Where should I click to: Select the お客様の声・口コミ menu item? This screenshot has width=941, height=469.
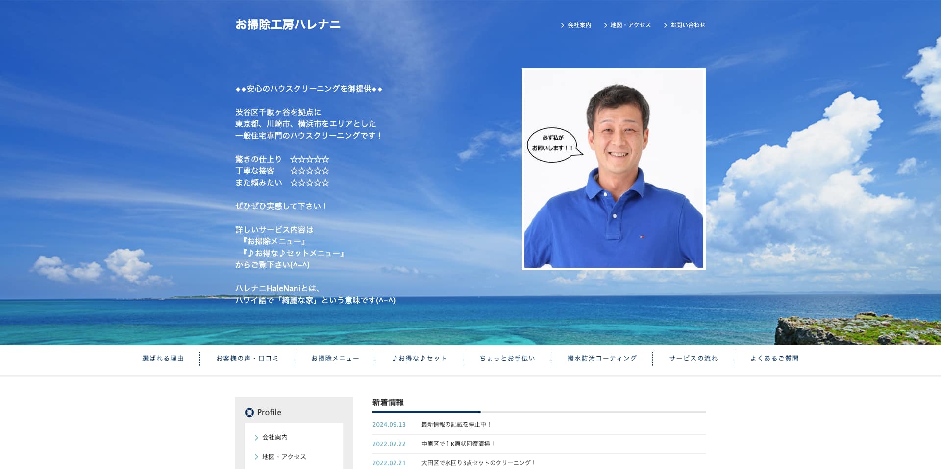(248, 358)
